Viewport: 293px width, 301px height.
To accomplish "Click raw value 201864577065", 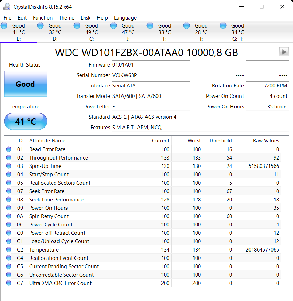I will [x=262, y=249].
